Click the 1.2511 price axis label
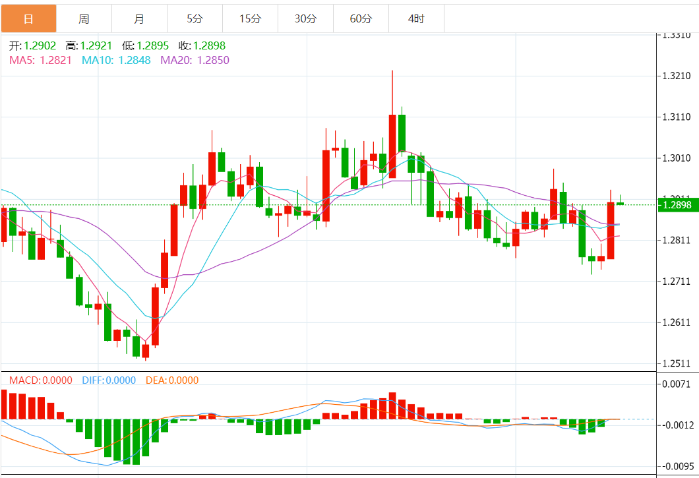The width and height of the screenshot is (699, 478). pos(677,363)
